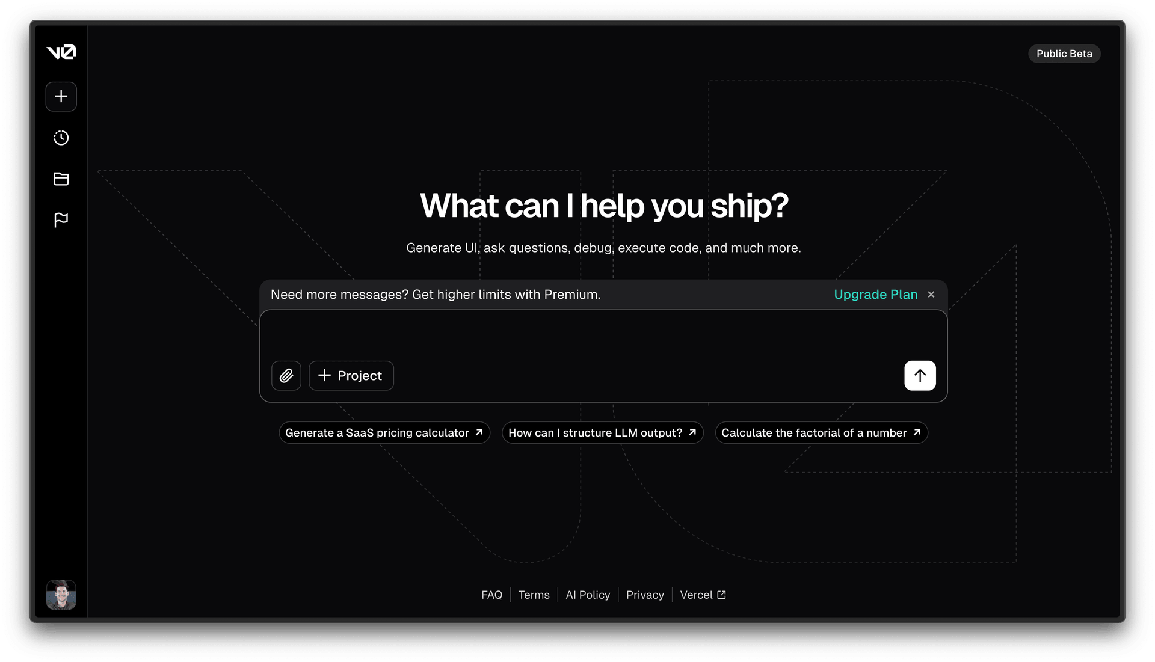
Task: Open the FAQ footer link
Action: click(491, 595)
